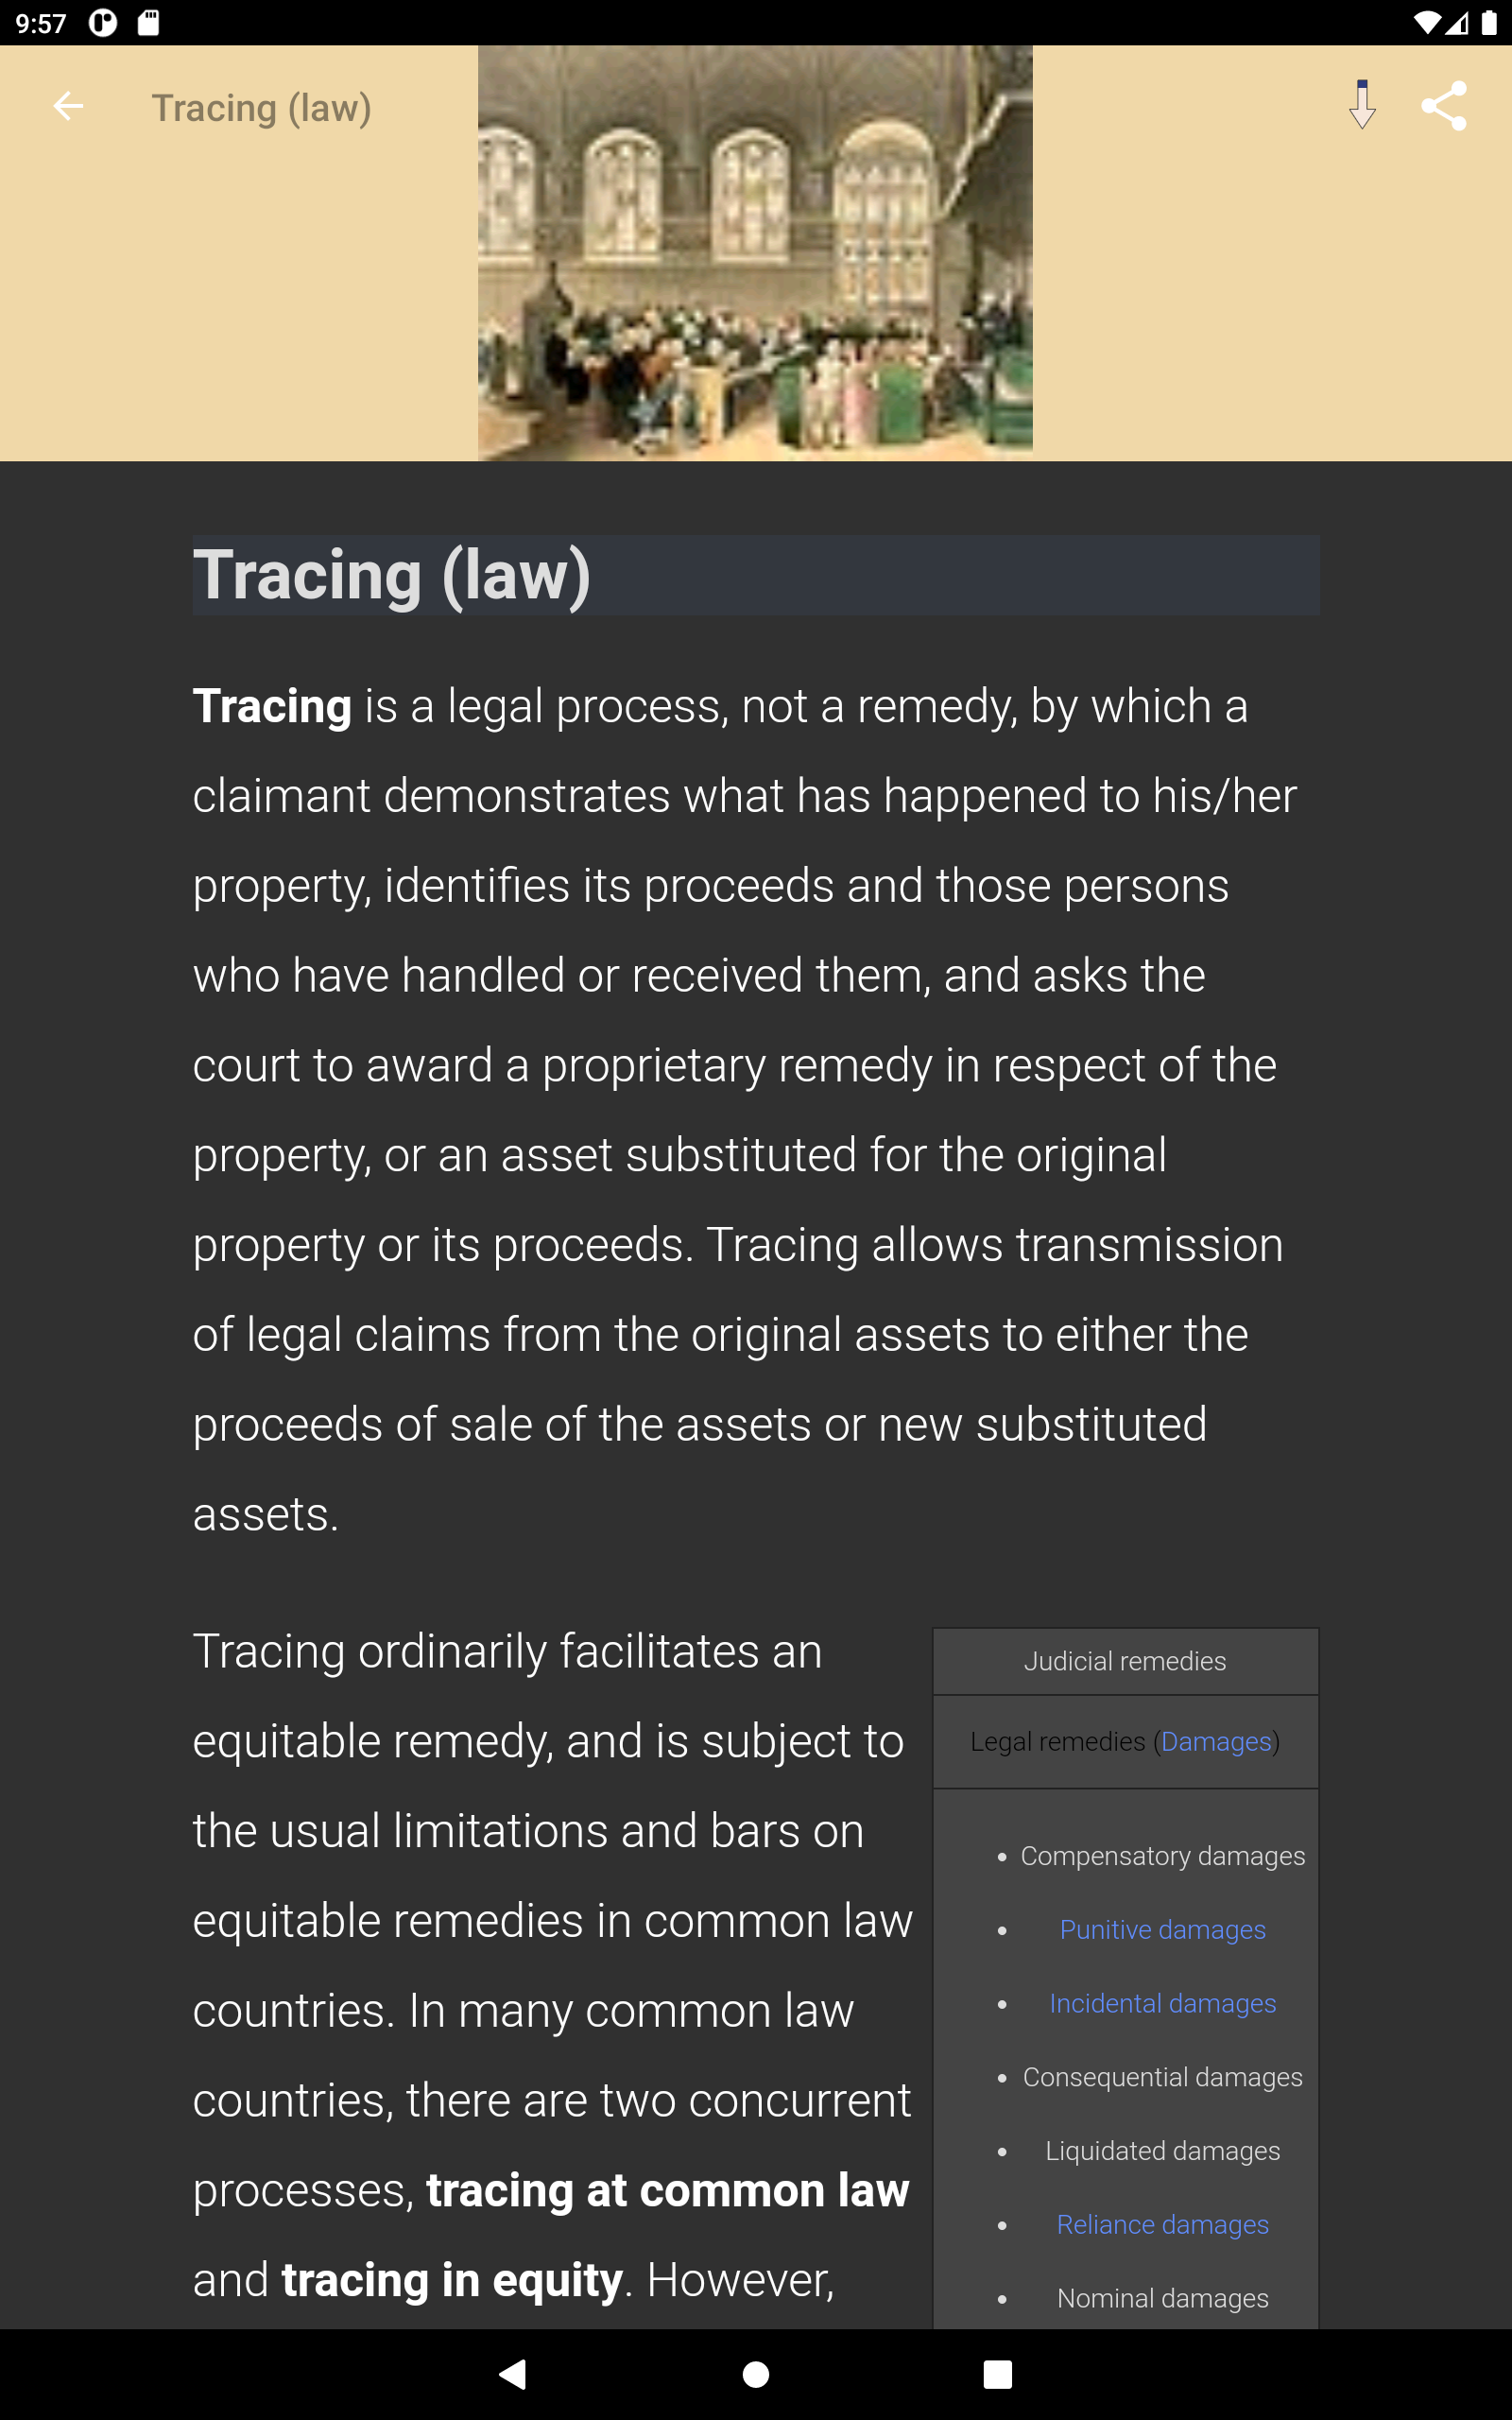Tap the Nominal damages list entry
This screenshot has width=1512, height=2420.
[1162, 2298]
